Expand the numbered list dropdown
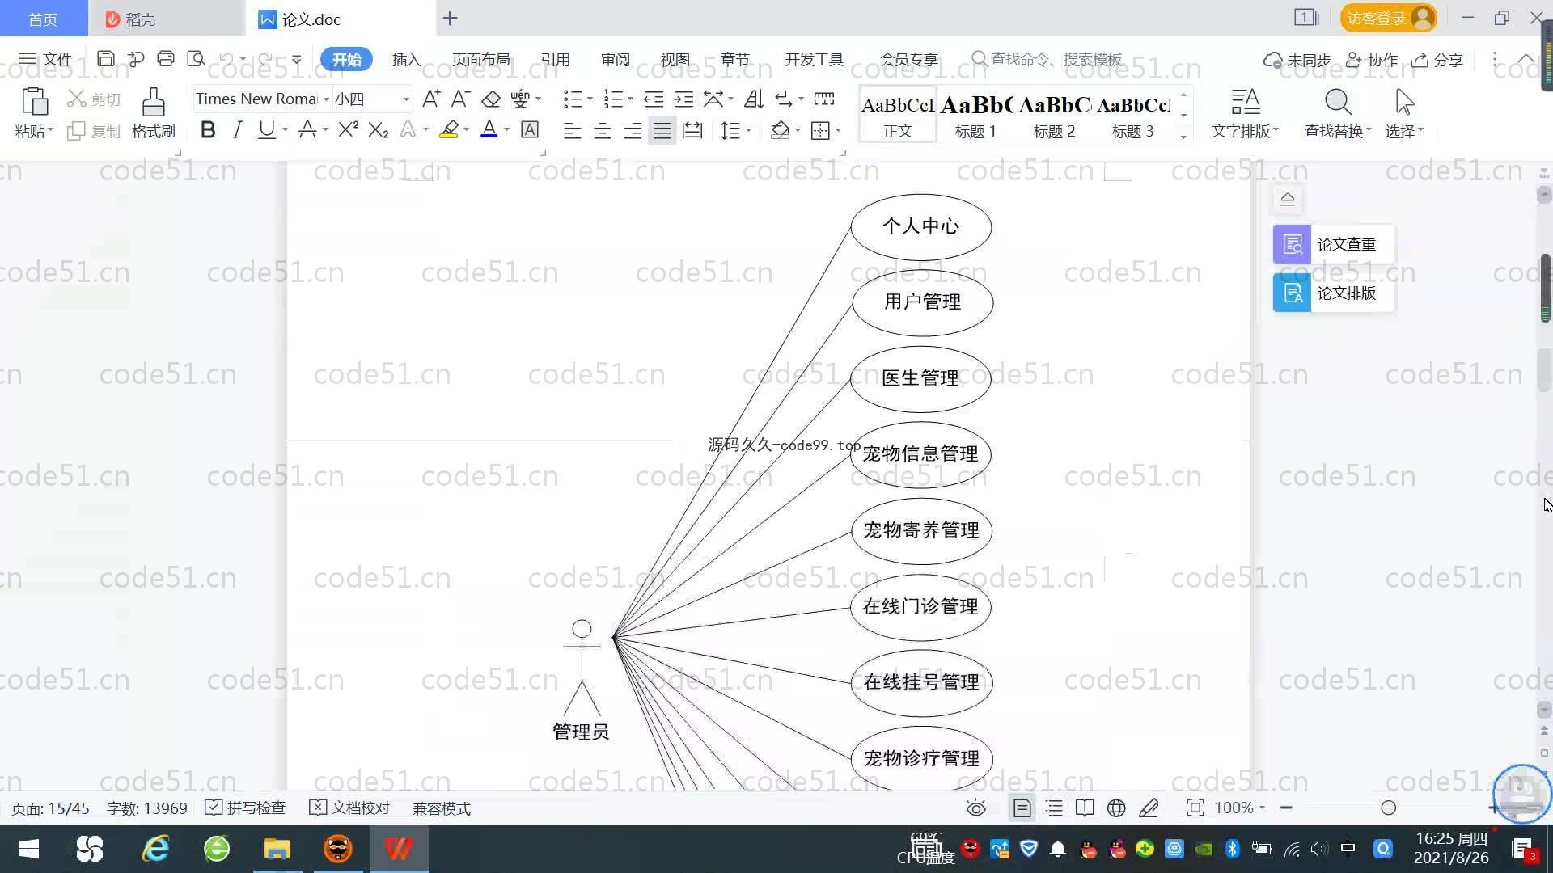The image size is (1553, 873). tap(630, 99)
